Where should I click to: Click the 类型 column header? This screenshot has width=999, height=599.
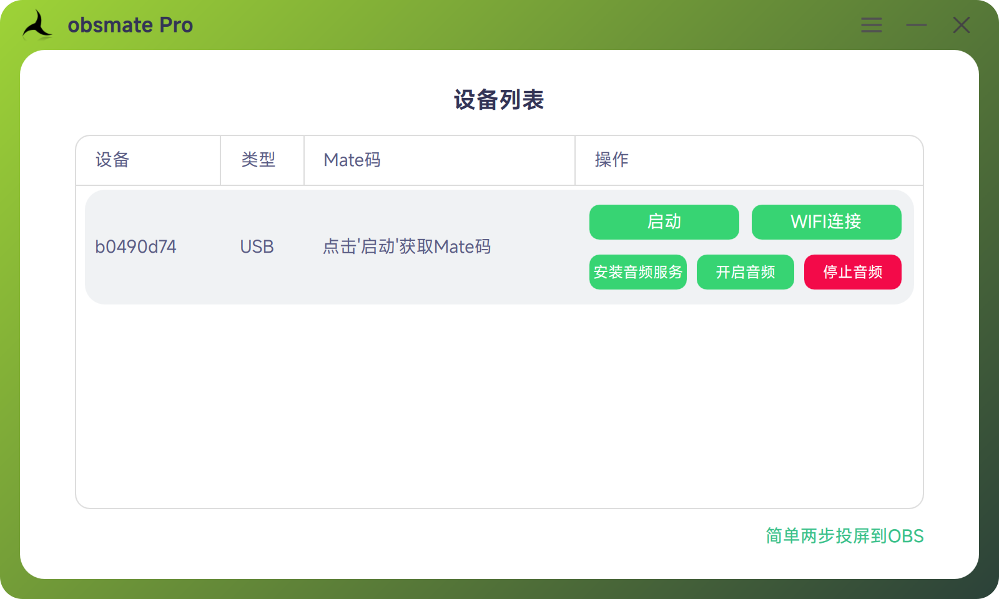[x=258, y=160]
